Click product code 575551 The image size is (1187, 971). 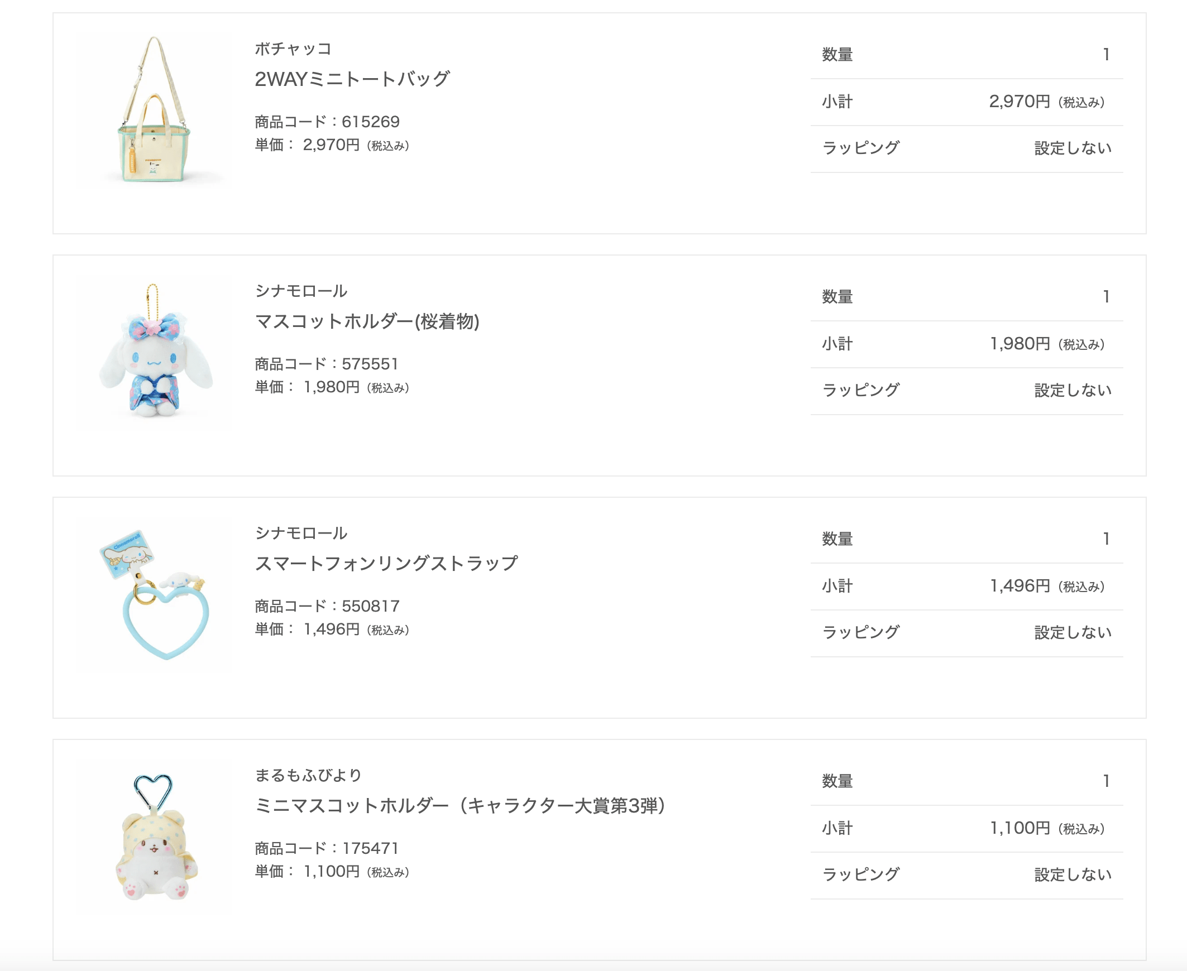click(370, 364)
